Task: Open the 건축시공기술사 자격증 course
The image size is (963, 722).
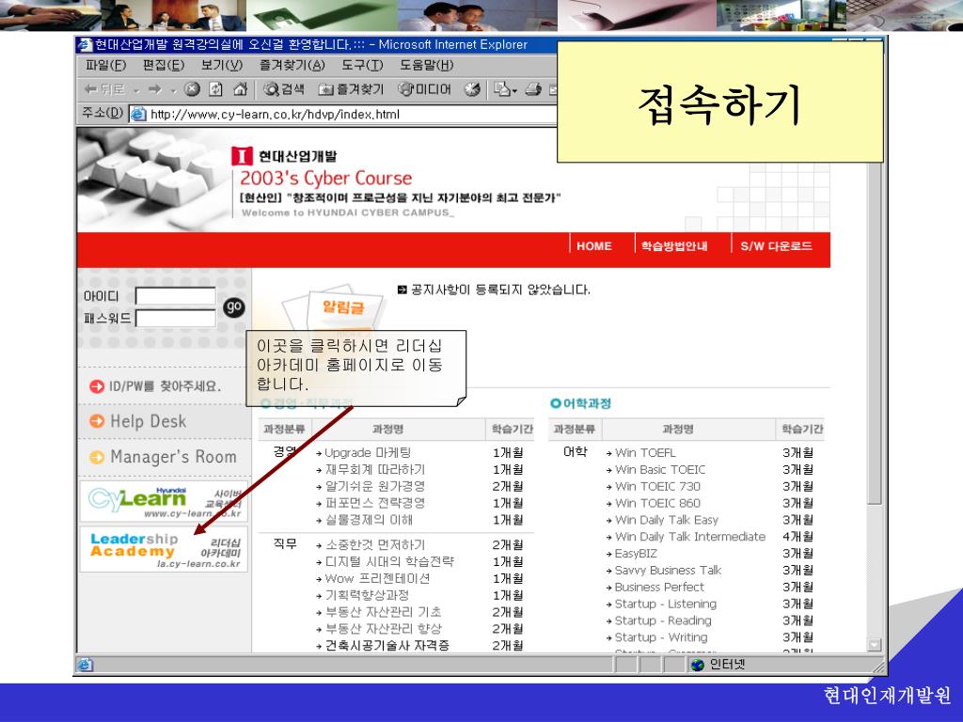Action: [x=387, y=645]
